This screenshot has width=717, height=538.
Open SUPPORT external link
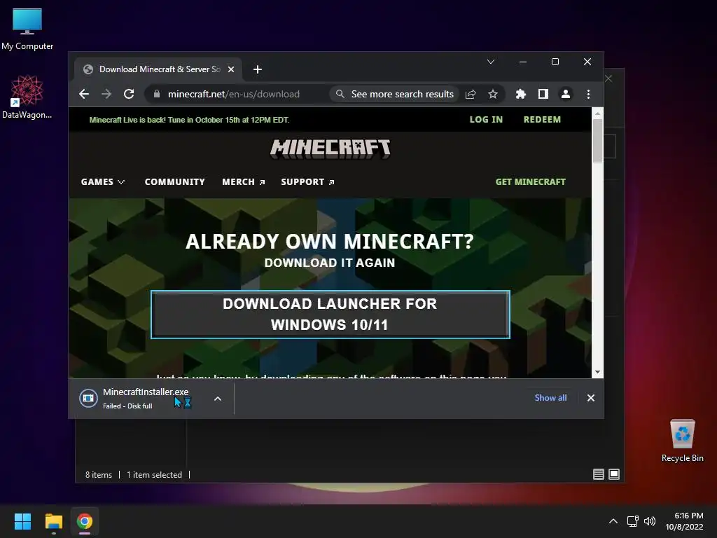pos(307,182)
